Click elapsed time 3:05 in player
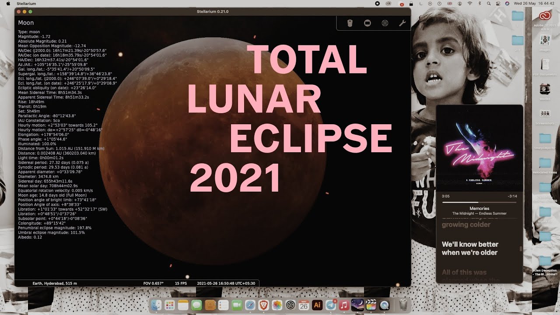 [446, 196]
